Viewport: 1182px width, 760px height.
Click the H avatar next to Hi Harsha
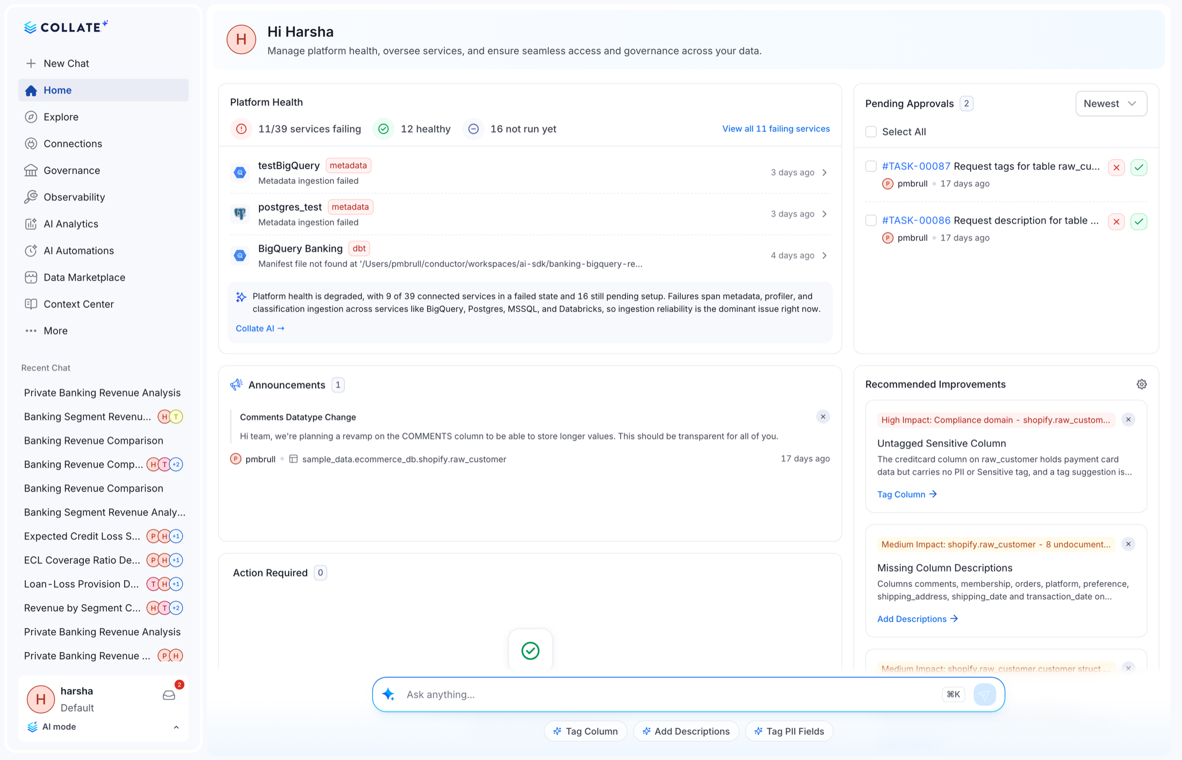click(241, 39)
